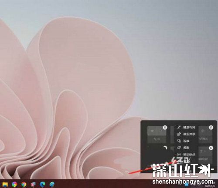This screenshot has width=218, height=188.
Task: Unpin the bottom-right quick settings tile
Action: coord(211,148)
